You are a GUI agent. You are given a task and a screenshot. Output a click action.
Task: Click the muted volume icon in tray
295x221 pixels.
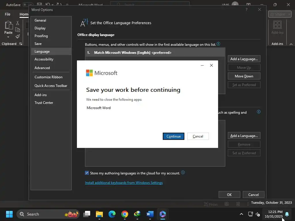[258, 214]
